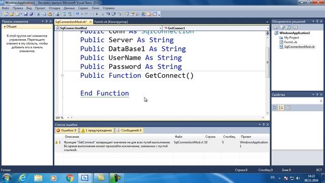Collapse the Общие toolbox group
The image size is (325, 183).
pos(5,26)
